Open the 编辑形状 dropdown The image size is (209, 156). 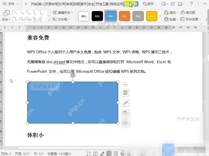click(x=63, y=12)
